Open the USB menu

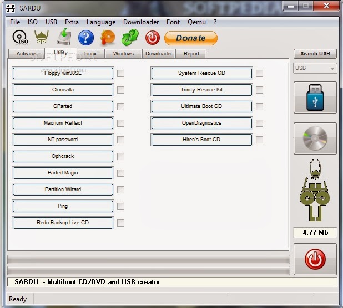(x=51, y=22)
